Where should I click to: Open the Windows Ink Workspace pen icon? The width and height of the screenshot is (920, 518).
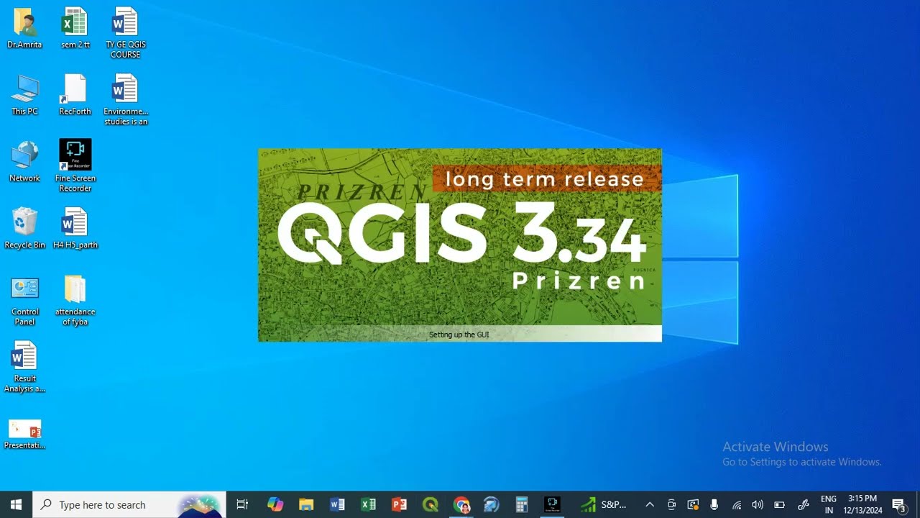tap(804, 504)
